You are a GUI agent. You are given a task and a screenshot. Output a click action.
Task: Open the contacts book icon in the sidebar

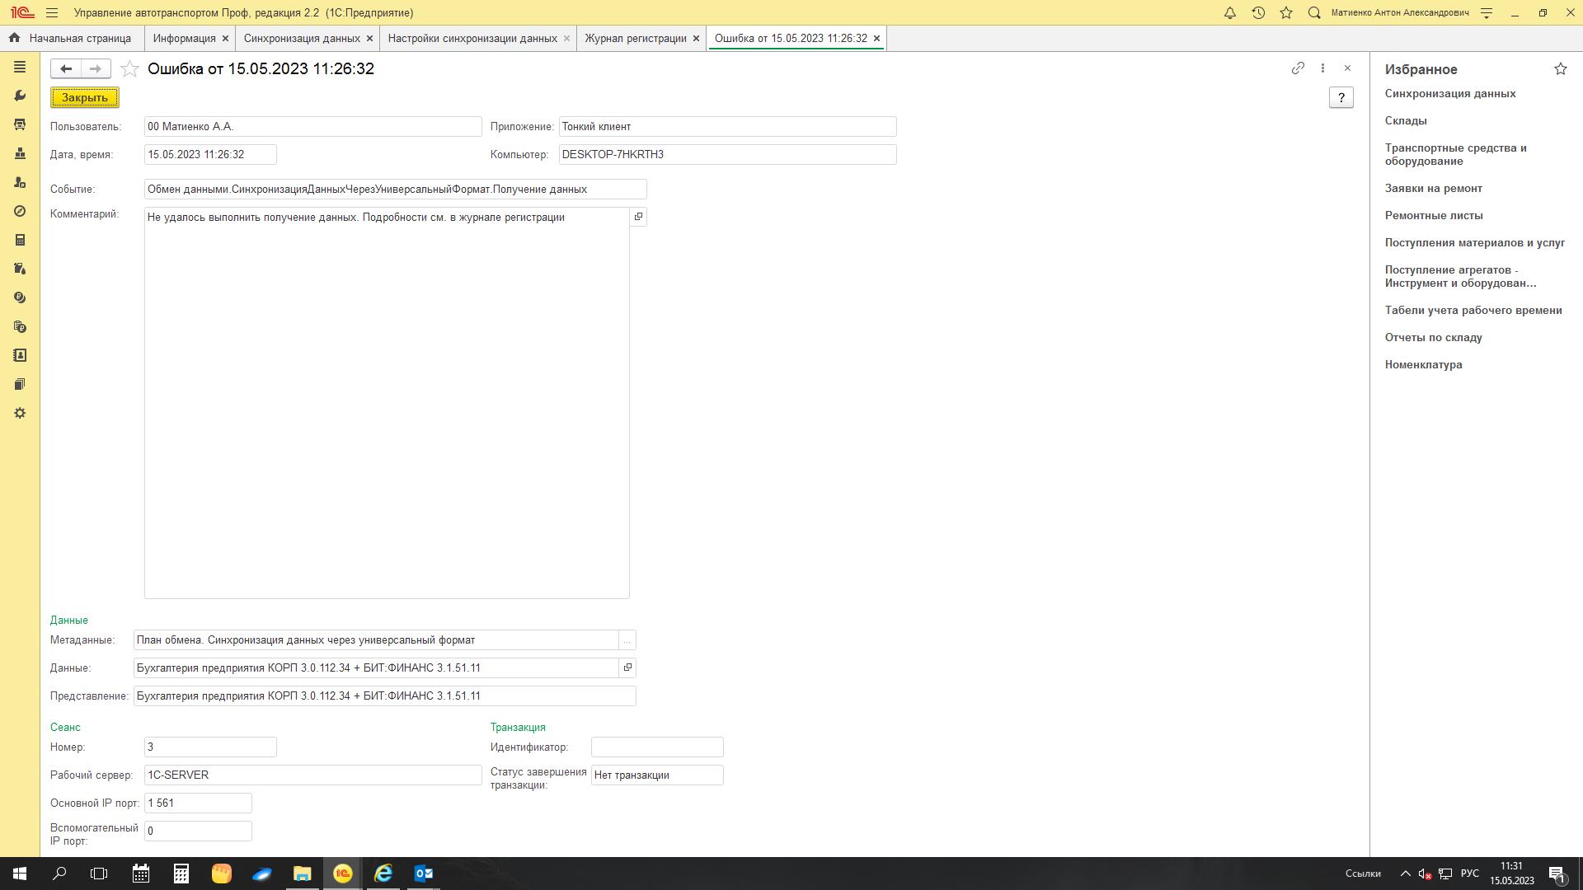(x=20, y=356)
